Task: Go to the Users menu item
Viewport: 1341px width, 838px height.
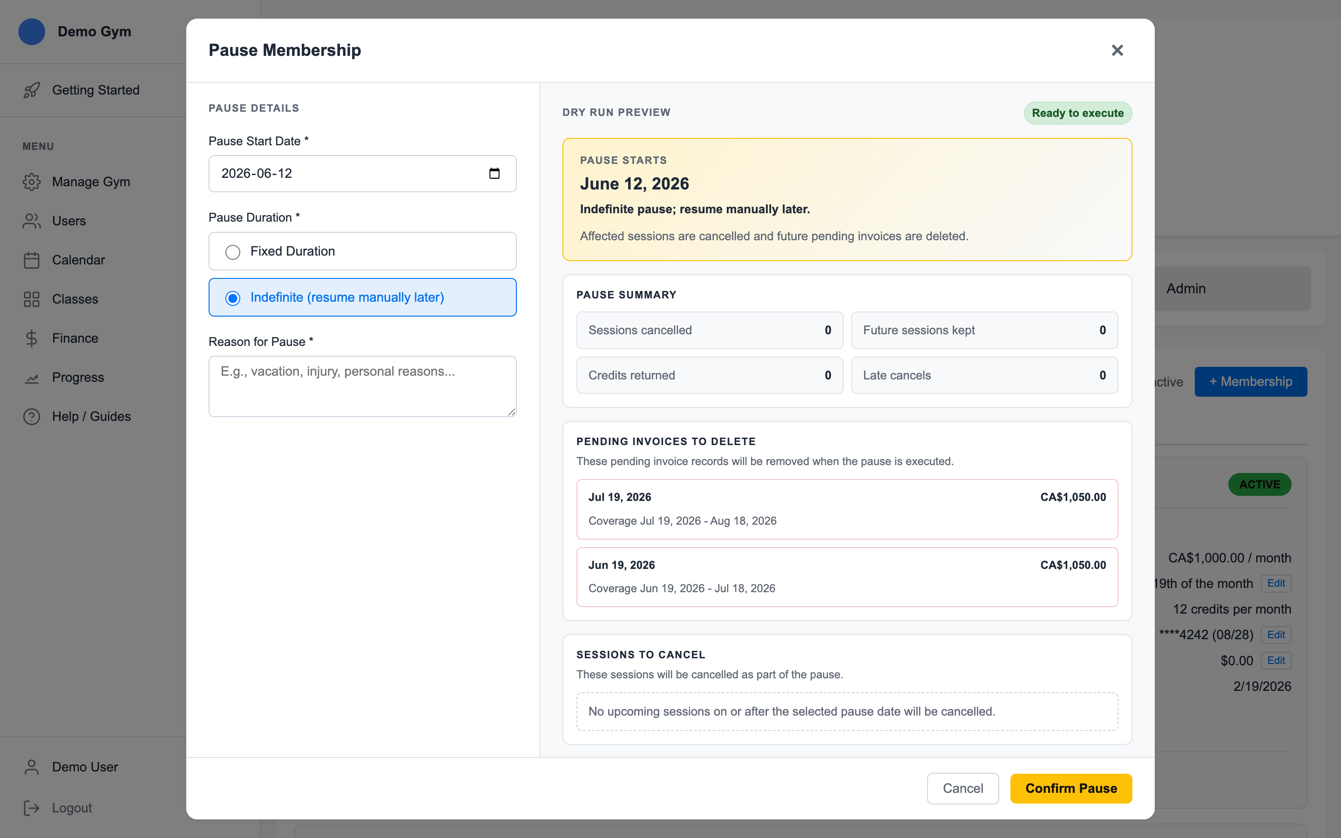Action: 69,221
